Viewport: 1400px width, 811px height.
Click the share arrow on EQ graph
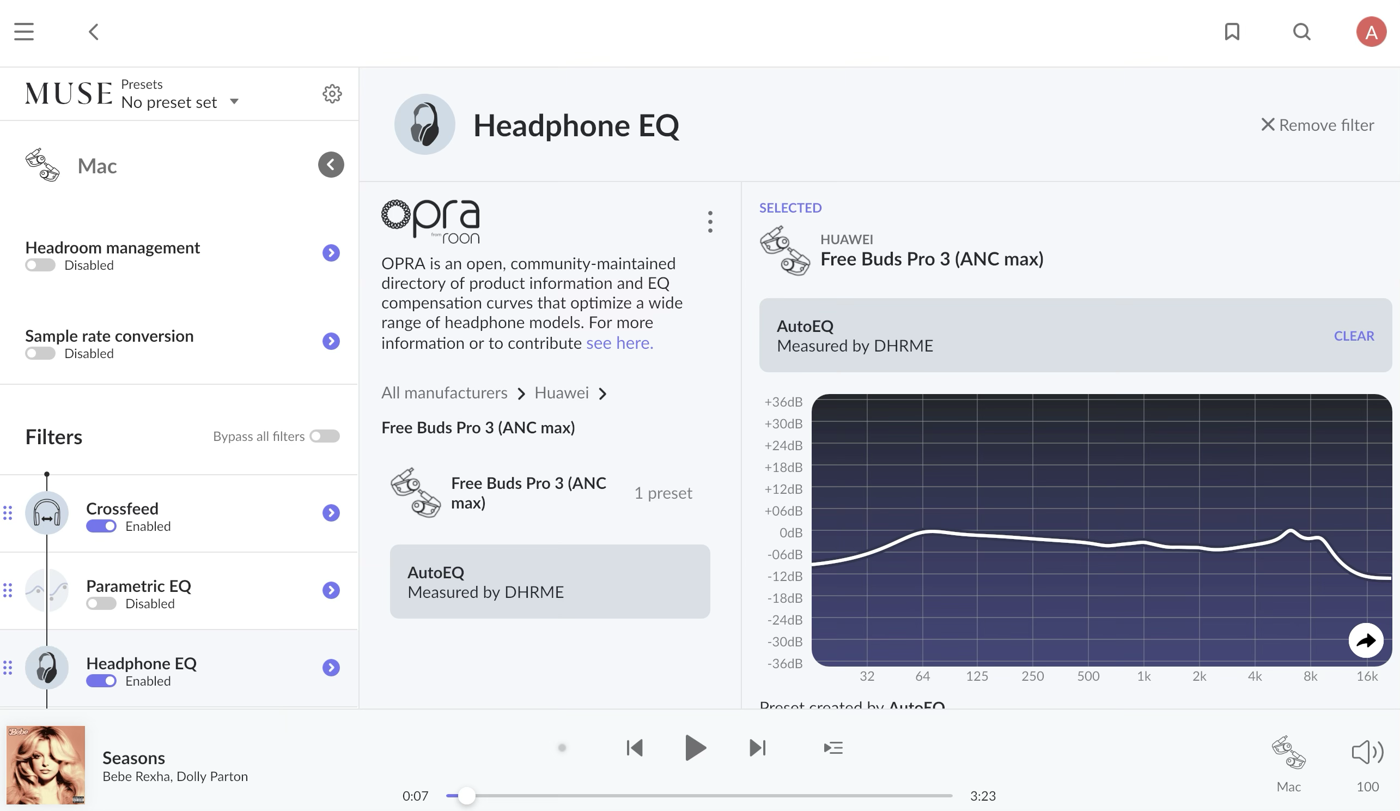pos(1366,640)
